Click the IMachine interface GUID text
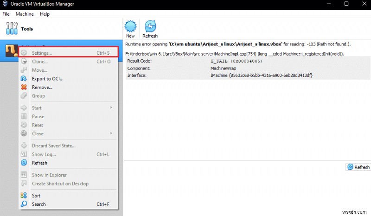This screenshot has width=371, height=216. point(262,75)
